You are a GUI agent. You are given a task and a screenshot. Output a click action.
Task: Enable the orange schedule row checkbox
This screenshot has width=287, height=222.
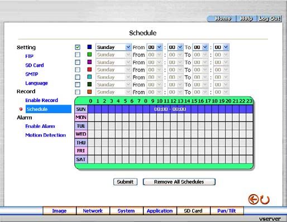(78, 92)
